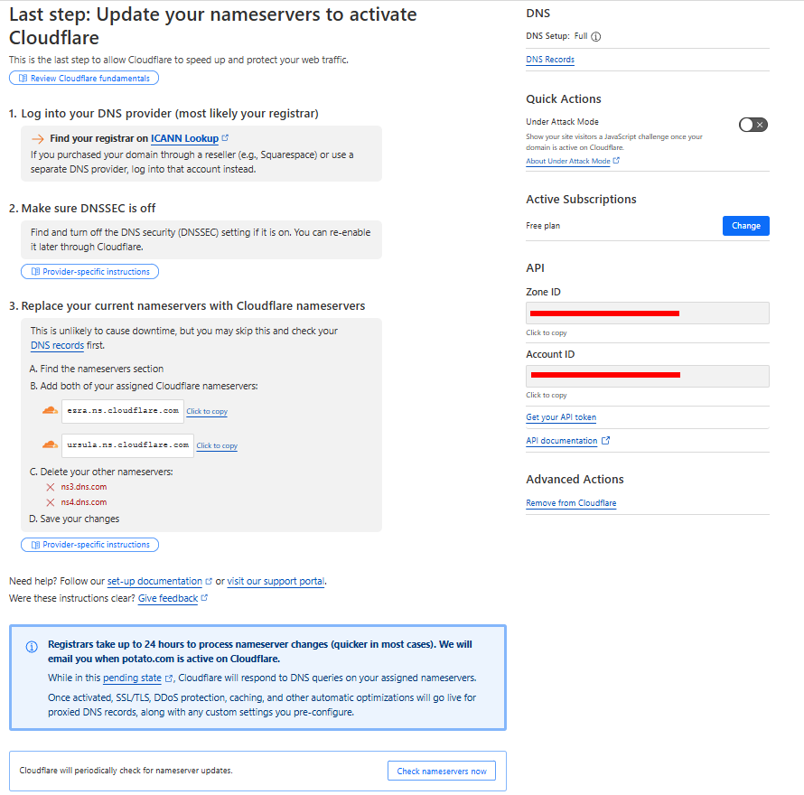The image size is (804, 795).
Task: Click Check nameservers now button
Action: tap(442, 771)
